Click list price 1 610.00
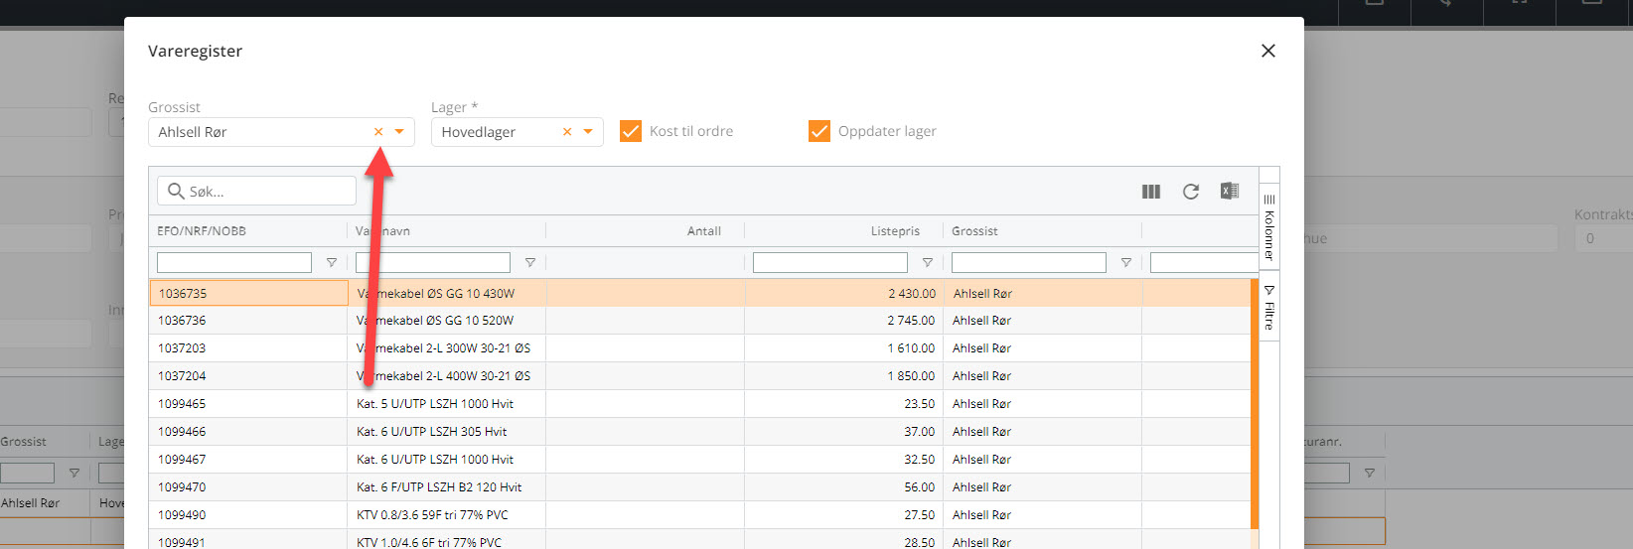This screenshot has height=549, width=1633. [x=912, y=348]
